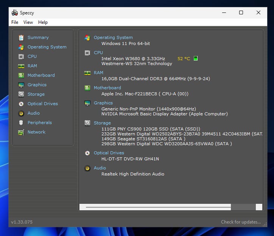
Task: Click the RAM module icon in sidebar
Action: pyautogui.click(x=21, y=66)
